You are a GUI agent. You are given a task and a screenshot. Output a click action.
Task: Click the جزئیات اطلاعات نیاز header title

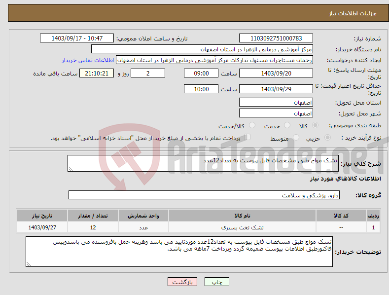(353, 13)
